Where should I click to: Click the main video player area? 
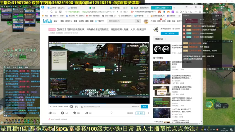click(99, 70)
